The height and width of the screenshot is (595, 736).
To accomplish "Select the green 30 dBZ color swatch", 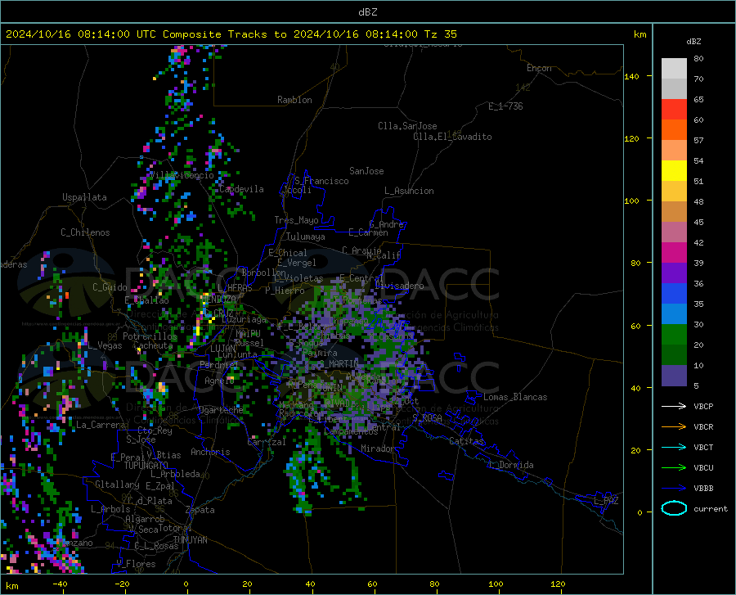I will [674, 335].
